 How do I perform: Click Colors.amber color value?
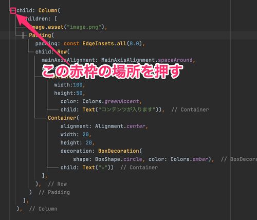tap(189, 159)
